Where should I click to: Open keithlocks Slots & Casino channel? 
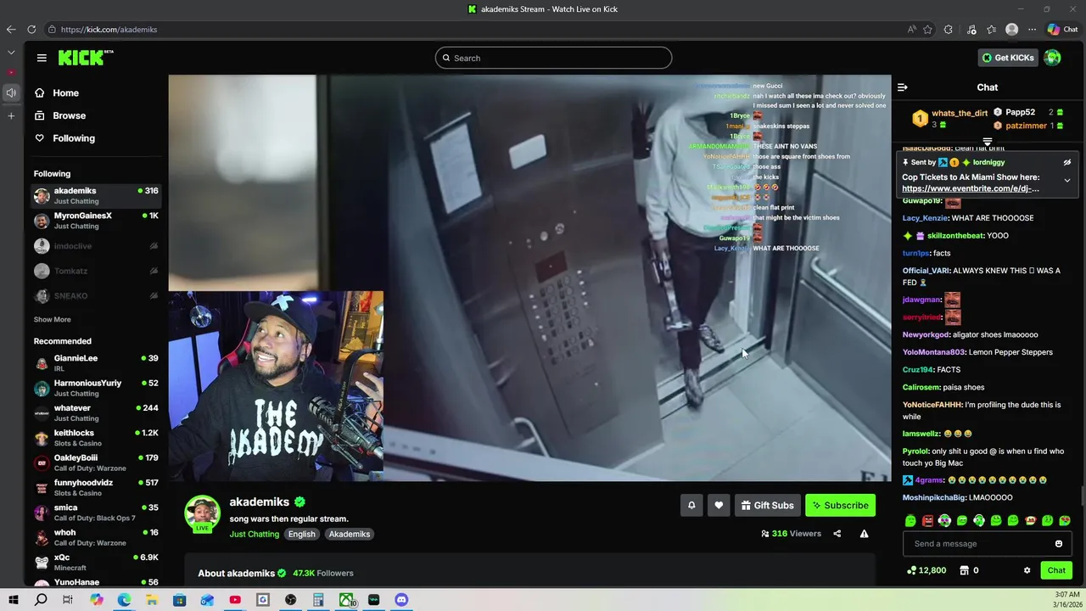pyautogui.click(x=95, y=438)
